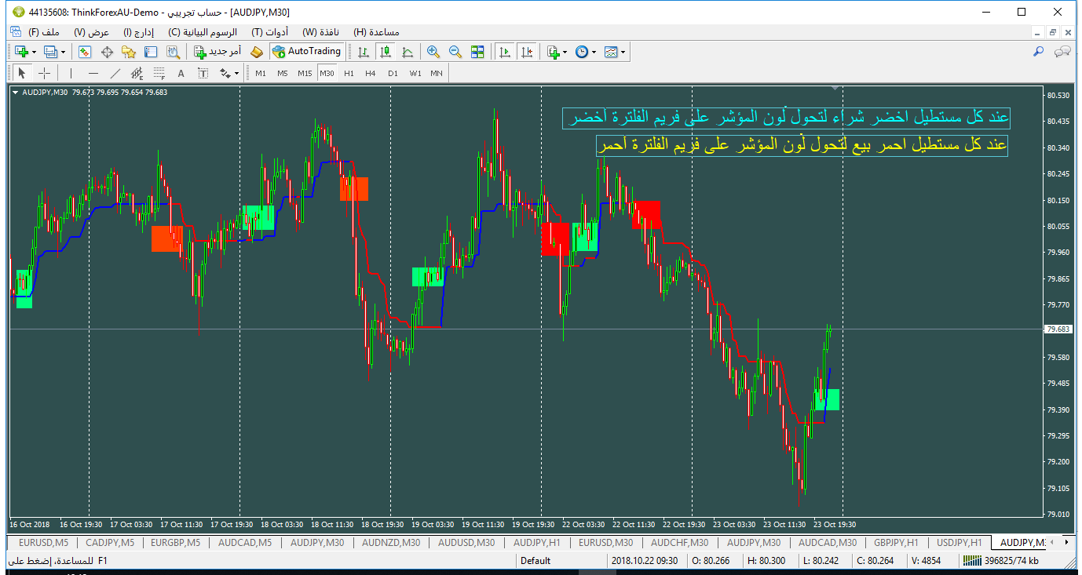Screen dimensions: 1082x575
Task: Zoom in on the chart
Action: (433, 52)
